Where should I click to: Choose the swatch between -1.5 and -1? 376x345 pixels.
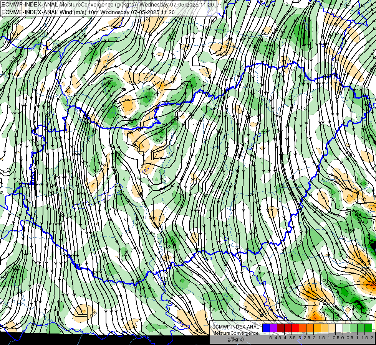tap(325, 328)
